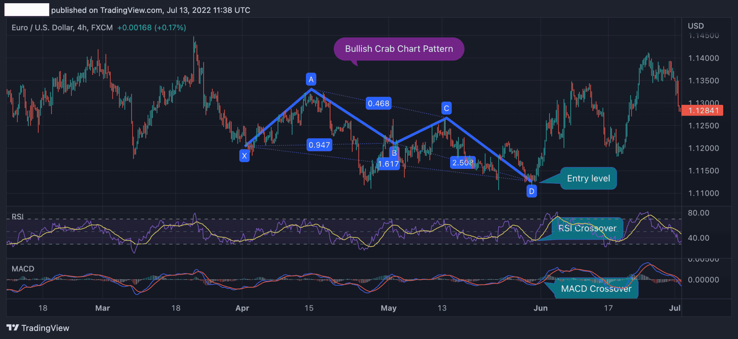Click the Entry level callout

click(x=588, y=178)
